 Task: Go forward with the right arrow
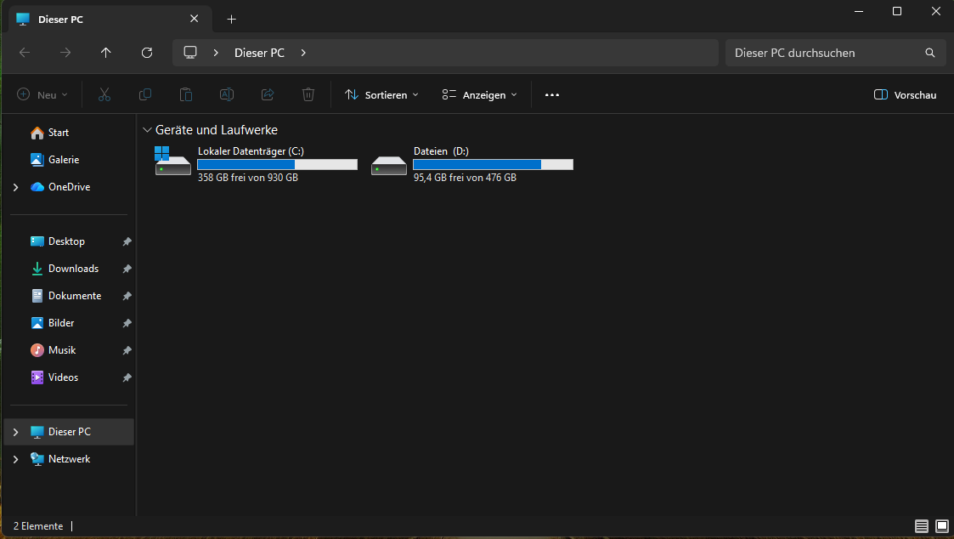(x=65, y=53)
